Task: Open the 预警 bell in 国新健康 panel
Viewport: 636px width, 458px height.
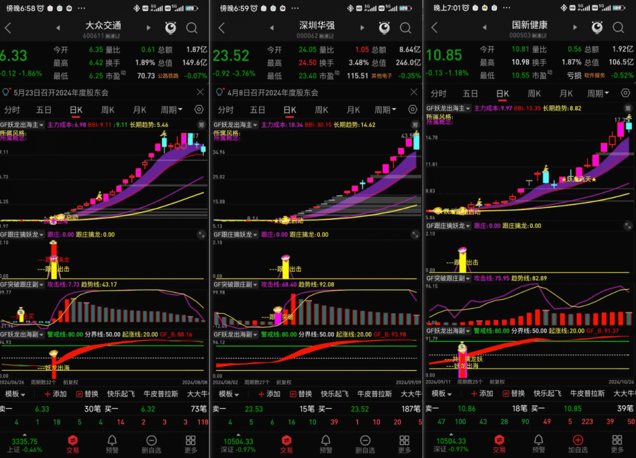Action: click(x=538, y=444)
